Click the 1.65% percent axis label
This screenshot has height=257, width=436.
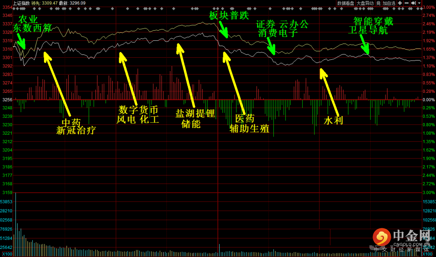point(428,49)
